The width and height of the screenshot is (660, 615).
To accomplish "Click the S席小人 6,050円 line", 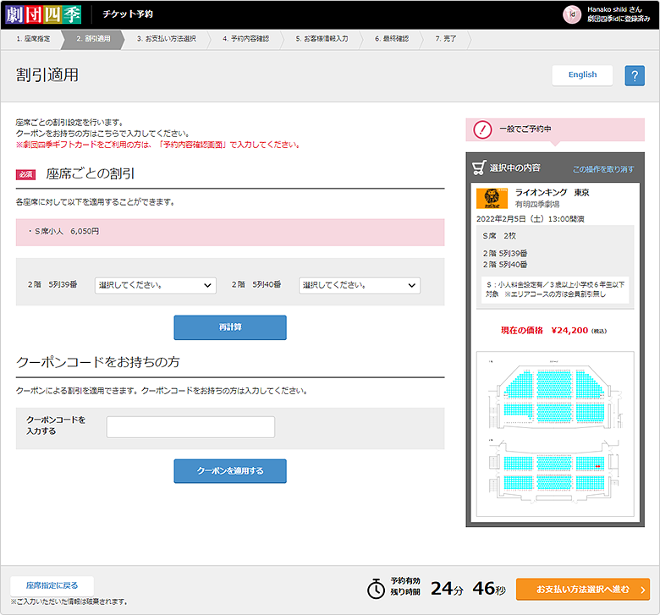I will (x=63, y=232).
